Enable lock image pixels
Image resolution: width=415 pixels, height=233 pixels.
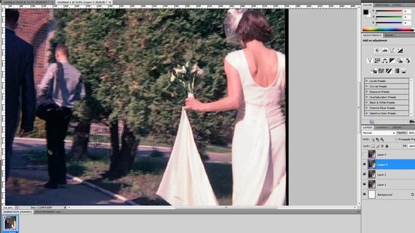377,146
